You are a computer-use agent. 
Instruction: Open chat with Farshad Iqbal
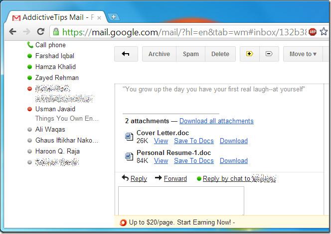click(x=54, y=56)
